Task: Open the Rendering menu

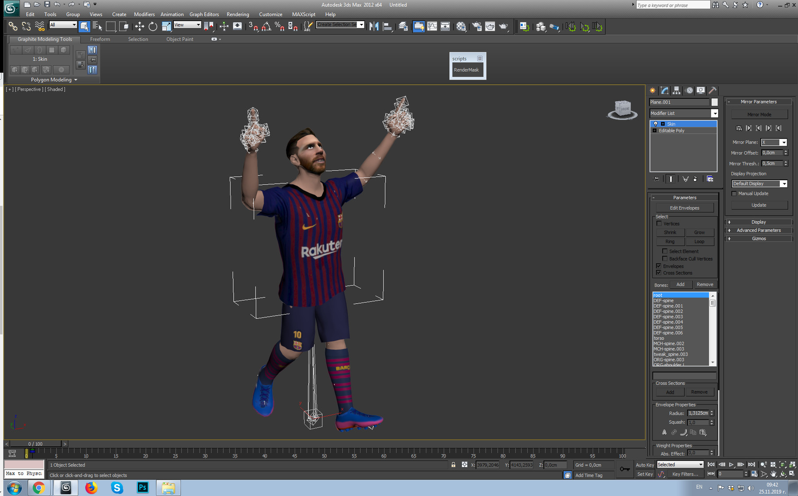Action: [x=238, y=14]
